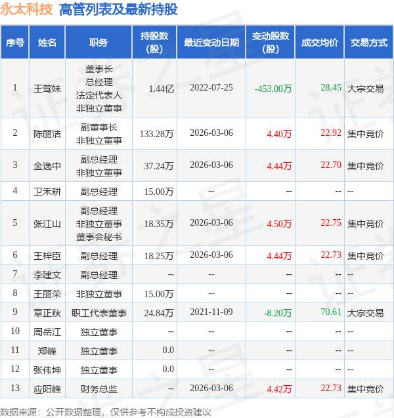Viewport: 394px width, 418px height.
Task: Click the average price 22.70
Action: [x=331, y=165]
